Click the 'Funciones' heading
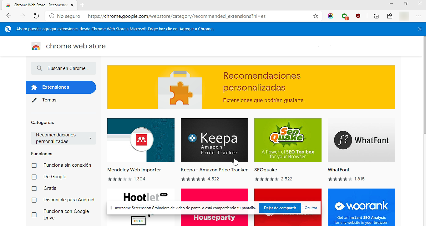Image resolution: width=426 pixels, height=226 pixels. point(42,154)
